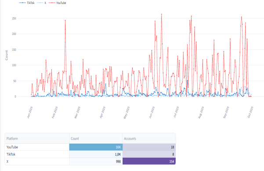Click the 150 y-axis tick label

pos(14,50)
